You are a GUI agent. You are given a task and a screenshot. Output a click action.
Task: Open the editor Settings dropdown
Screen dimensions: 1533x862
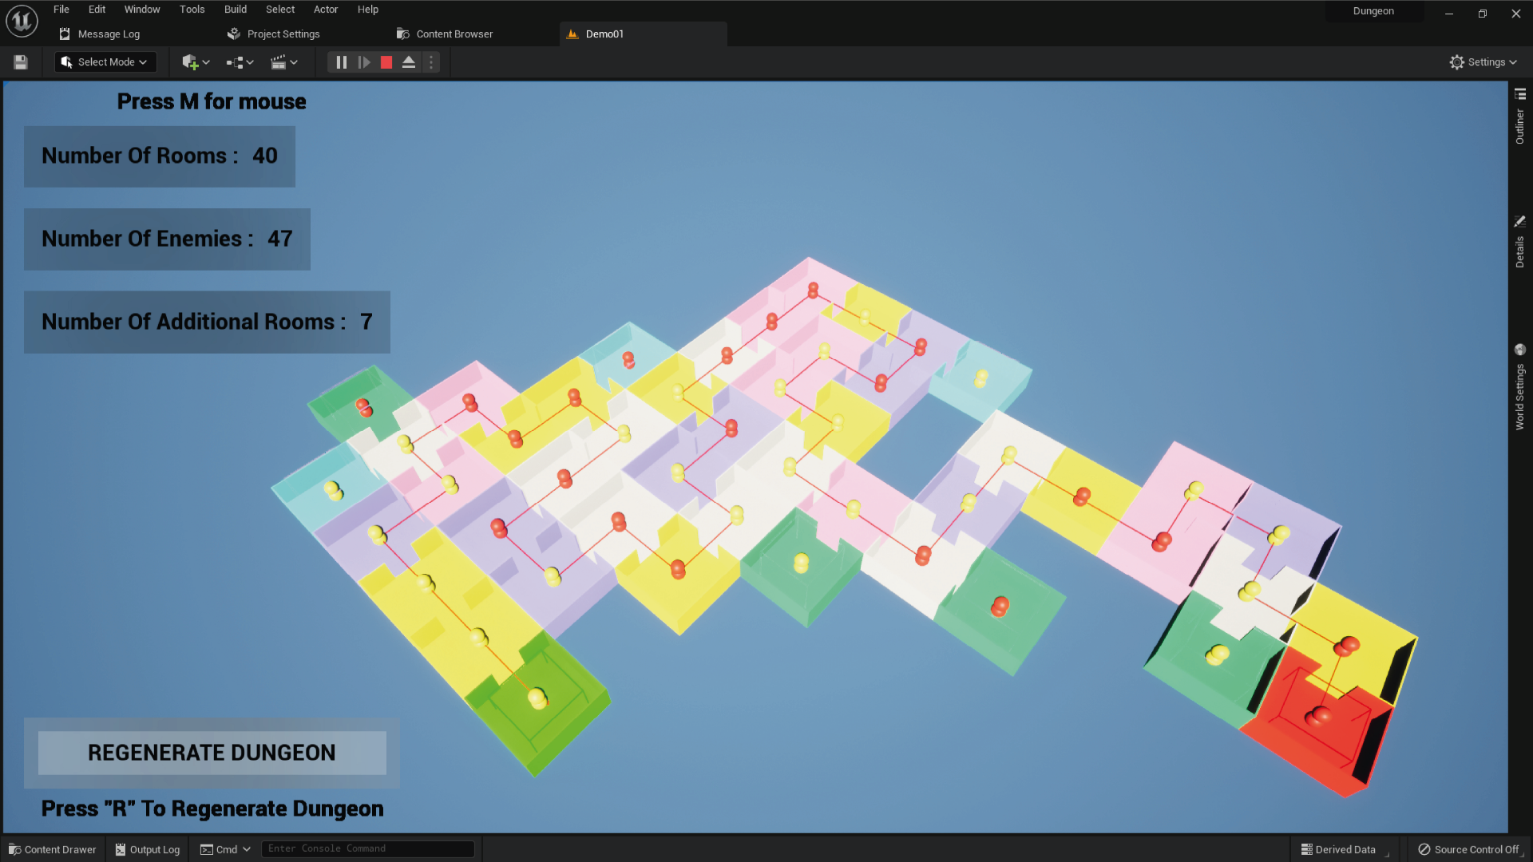[x=1483, y=61]
